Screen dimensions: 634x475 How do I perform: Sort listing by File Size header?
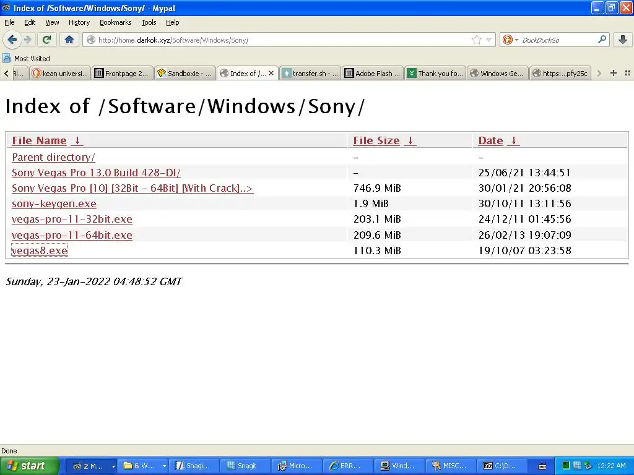tap(376, 140)
